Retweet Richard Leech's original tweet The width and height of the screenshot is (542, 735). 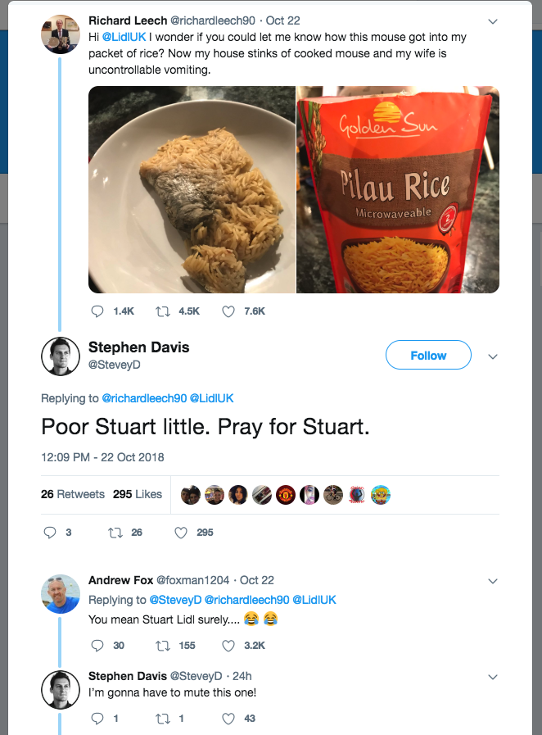(x=163, y=311)
